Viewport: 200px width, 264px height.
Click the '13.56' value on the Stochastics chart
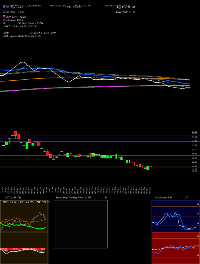pyautogui.click(x=194, y=228)
